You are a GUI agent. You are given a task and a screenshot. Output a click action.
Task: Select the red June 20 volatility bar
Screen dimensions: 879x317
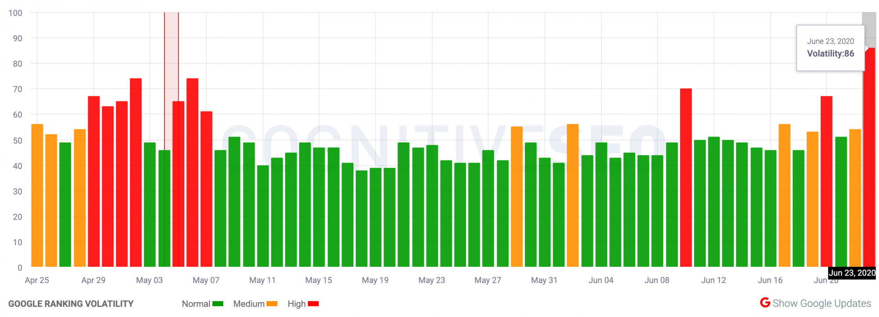tap(826, 181)
